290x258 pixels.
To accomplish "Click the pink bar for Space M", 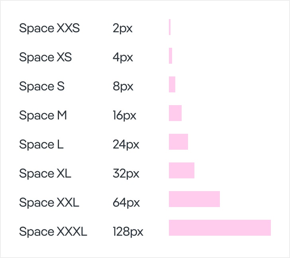I will (175, 113).
